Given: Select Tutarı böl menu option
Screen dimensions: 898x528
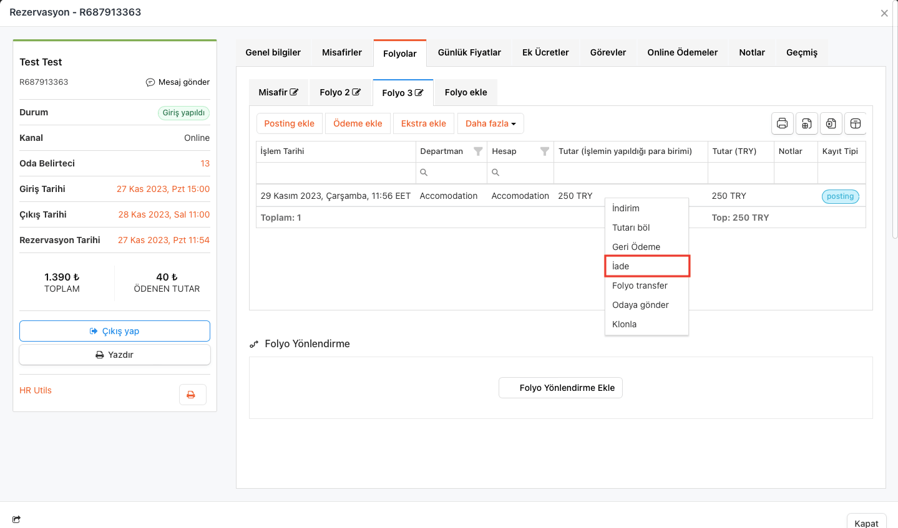Looking at the screenshot, I should 631,228.
